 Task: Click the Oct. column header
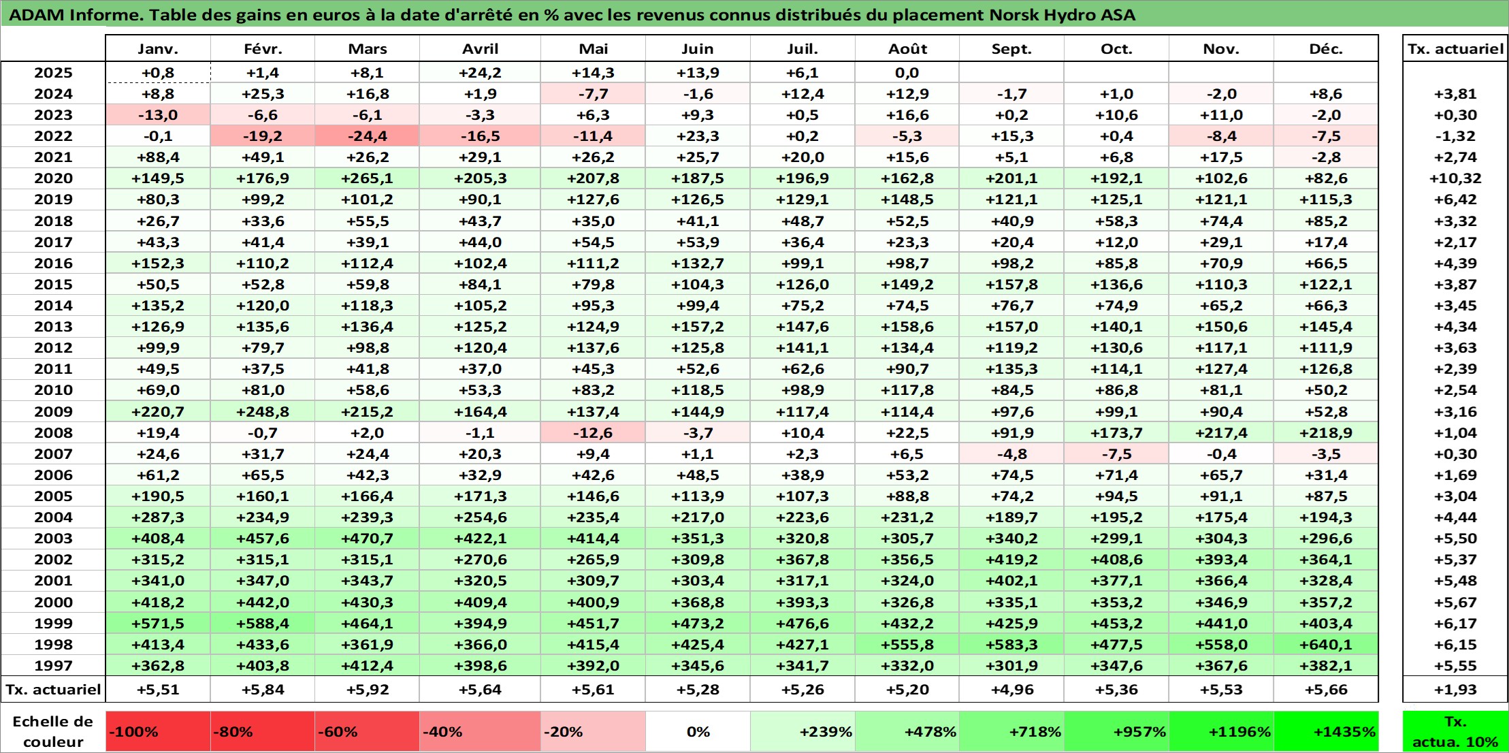point(1117,48)
